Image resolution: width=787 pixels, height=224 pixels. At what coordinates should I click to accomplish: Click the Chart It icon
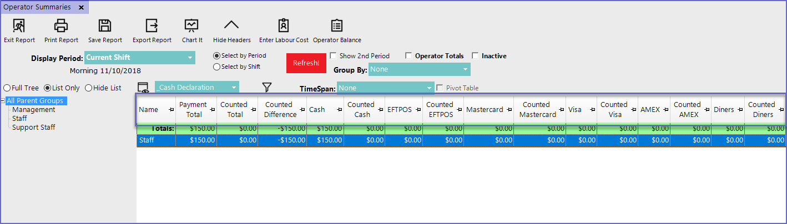click(x=191, y=26)
